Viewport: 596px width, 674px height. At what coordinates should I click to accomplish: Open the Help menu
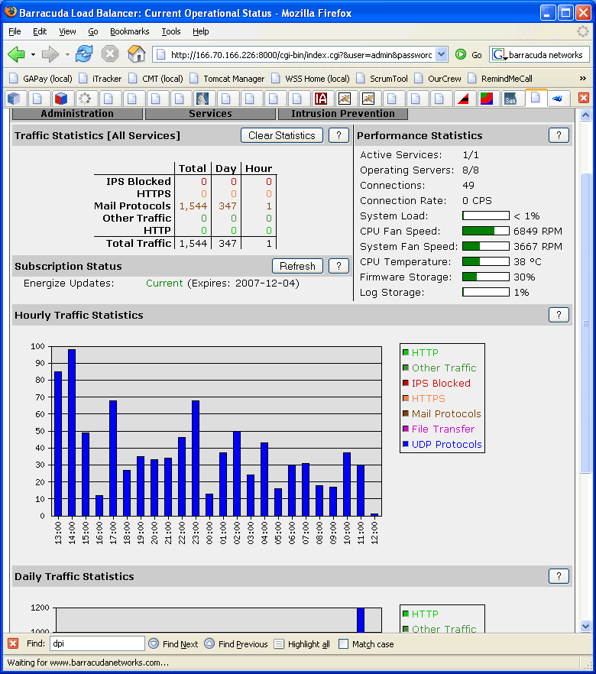pos(201,31)
